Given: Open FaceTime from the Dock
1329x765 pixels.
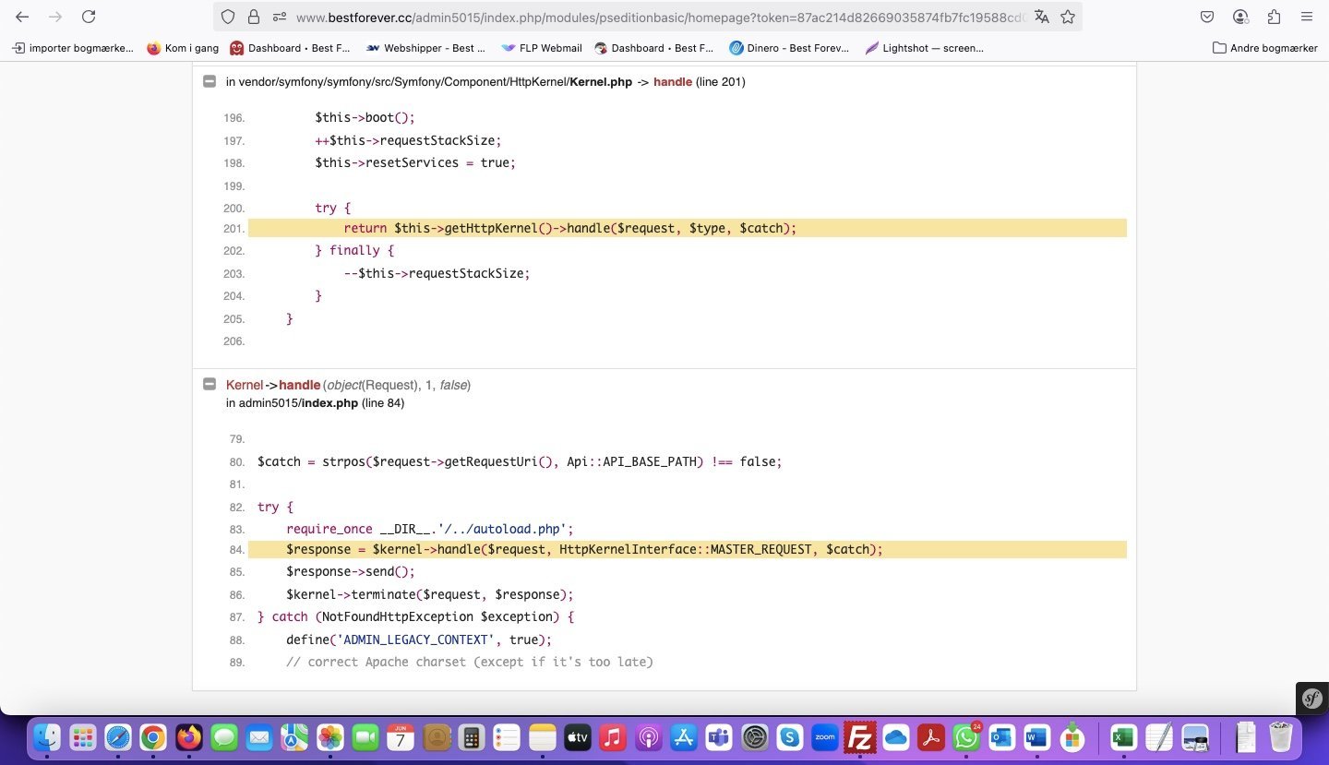Looking at the screenshot, I should click(x=365, y=737).
